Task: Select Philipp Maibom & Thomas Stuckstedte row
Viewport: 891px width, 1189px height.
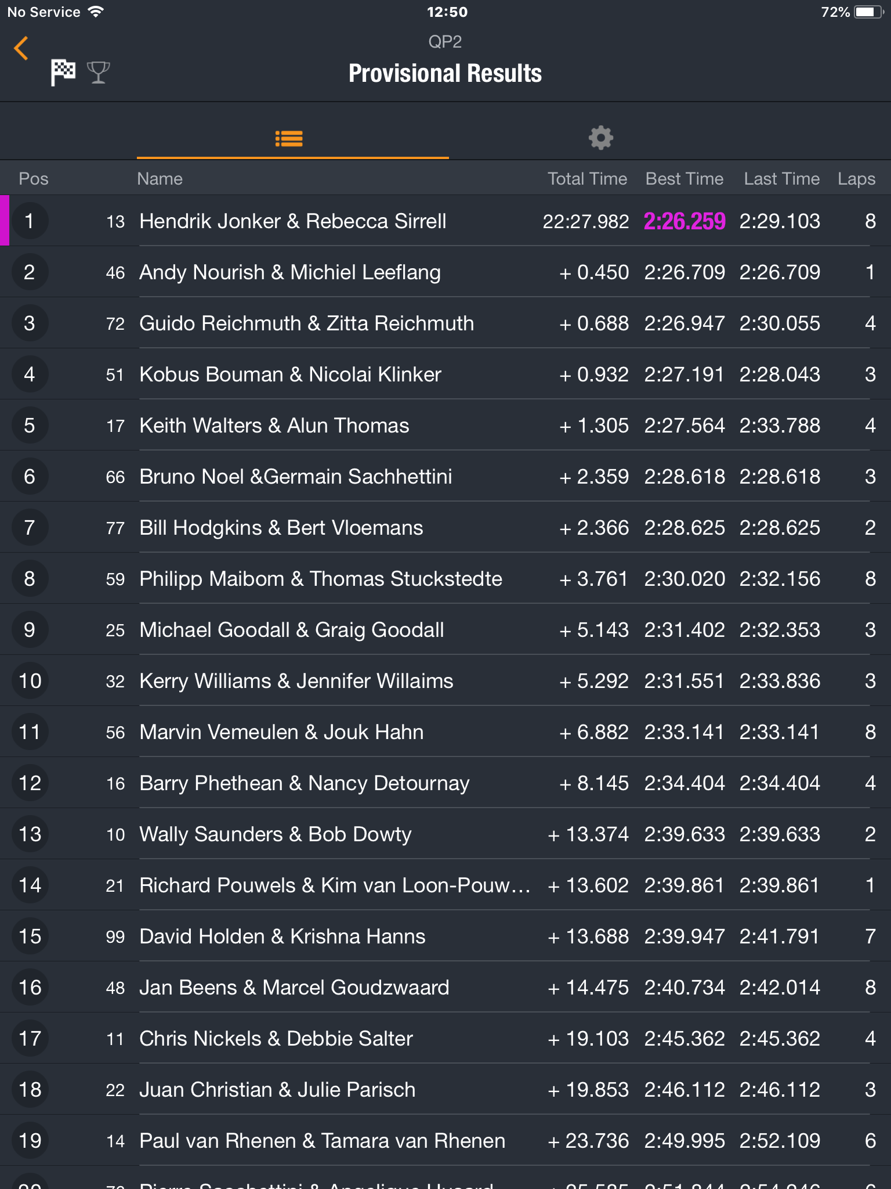Action: click(445, 578)
